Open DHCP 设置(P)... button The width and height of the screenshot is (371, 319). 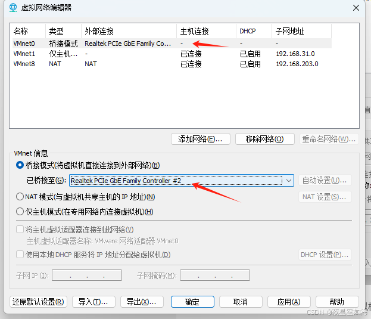[x=325, y=255]
